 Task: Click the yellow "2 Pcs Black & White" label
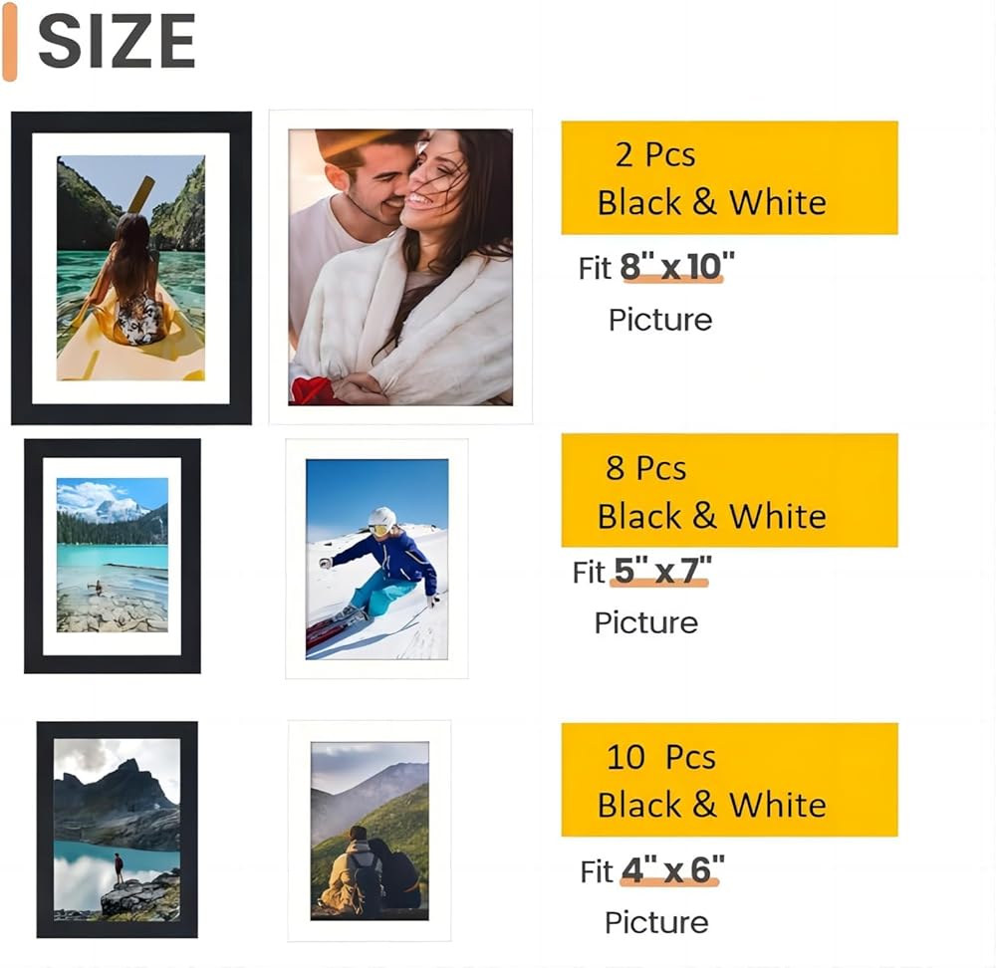pos(729,178)
